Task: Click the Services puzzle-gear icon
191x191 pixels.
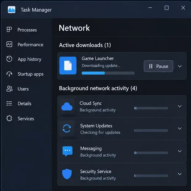Action: pos(9,118)
